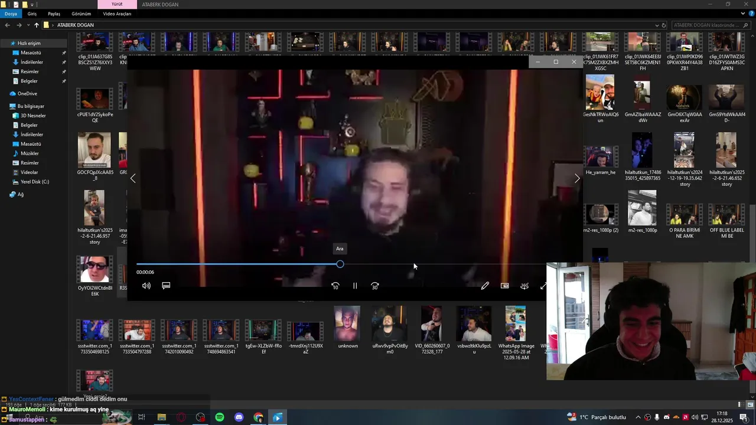Pause the video in the player

(355, 286)
